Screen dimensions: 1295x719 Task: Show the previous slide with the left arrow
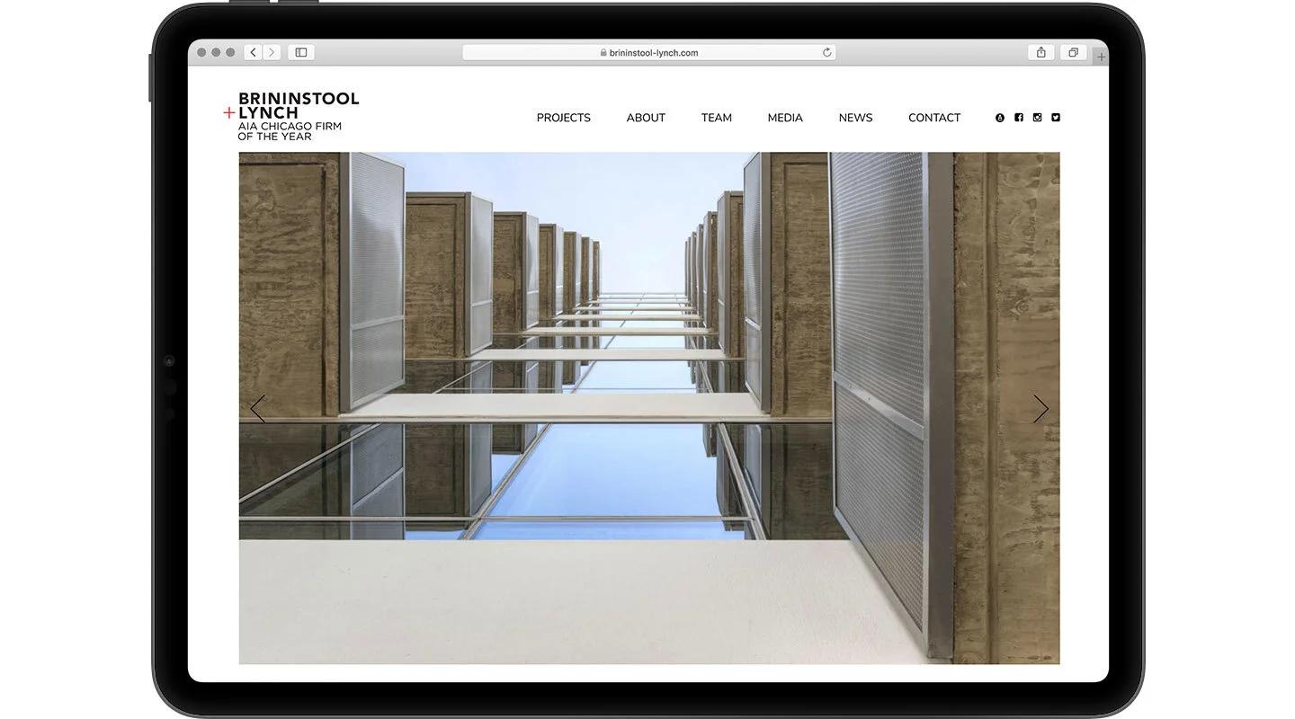pyautogui.click(x=258, y=409)
